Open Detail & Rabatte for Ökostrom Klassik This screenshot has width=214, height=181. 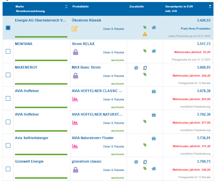coord(114,29)
